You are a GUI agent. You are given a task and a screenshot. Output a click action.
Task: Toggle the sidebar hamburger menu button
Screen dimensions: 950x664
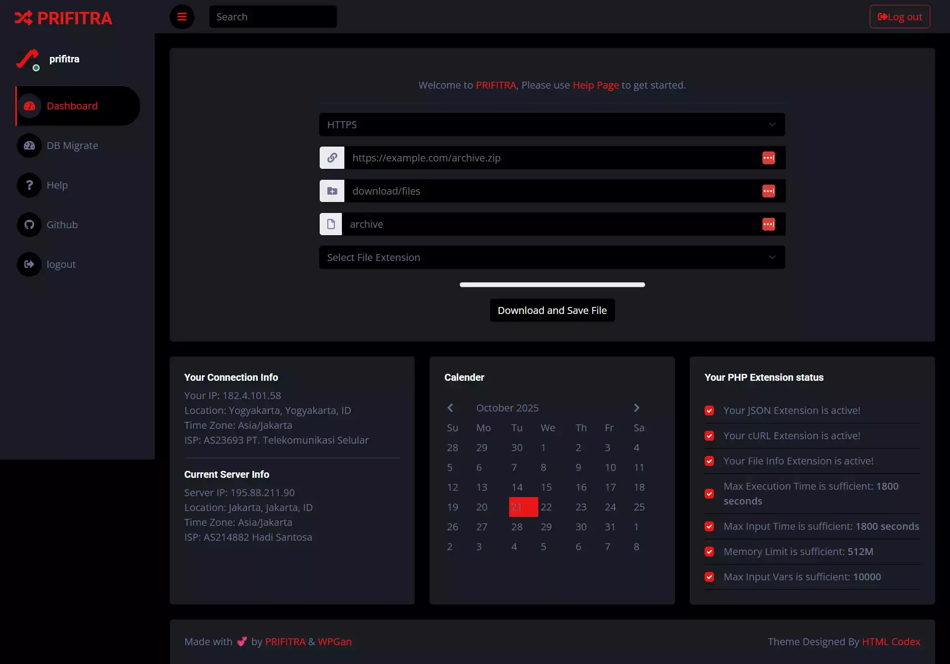[182, 17]
